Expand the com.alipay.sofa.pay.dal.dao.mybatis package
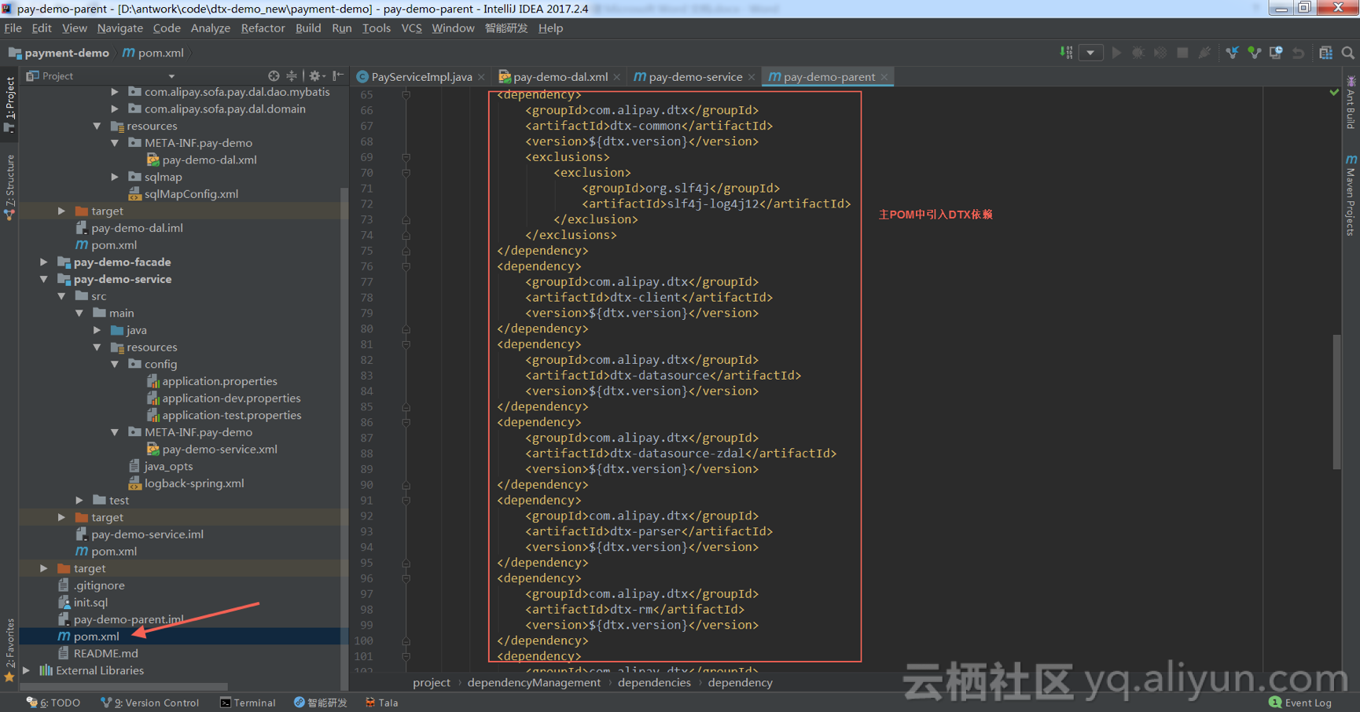Viewport: 1360px width, 712px height. pyautogui.click(x=115, y=92)
